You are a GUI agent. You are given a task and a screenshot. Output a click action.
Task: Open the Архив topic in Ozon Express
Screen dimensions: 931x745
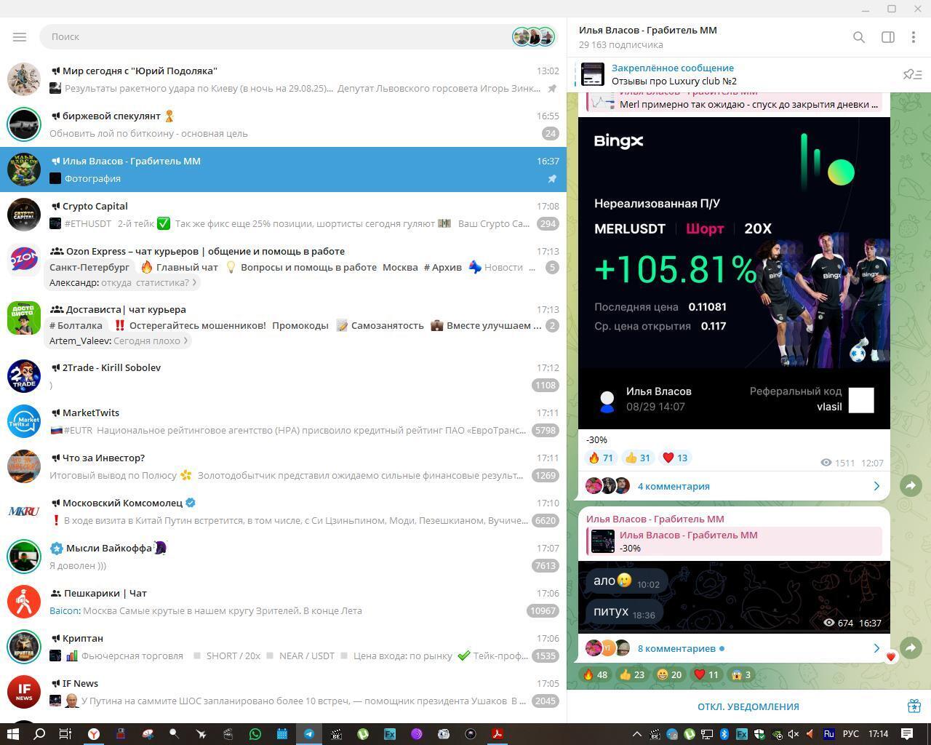coord(443,267)
